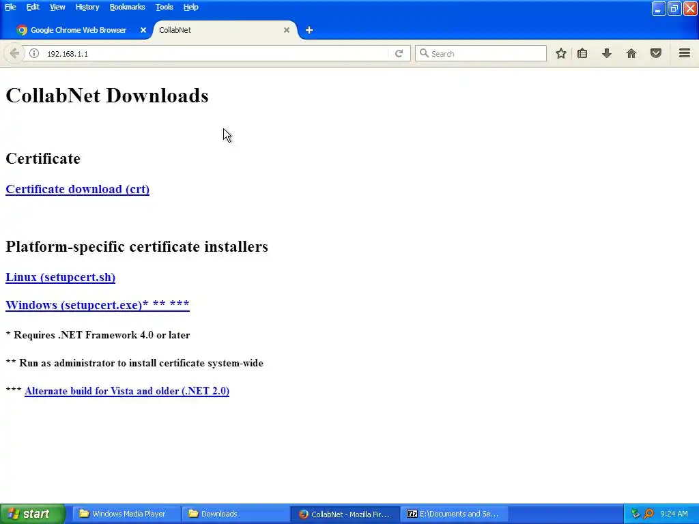Click the Run as administrator note
This screenshot has width=699, height=524.
tap(134, 363)
